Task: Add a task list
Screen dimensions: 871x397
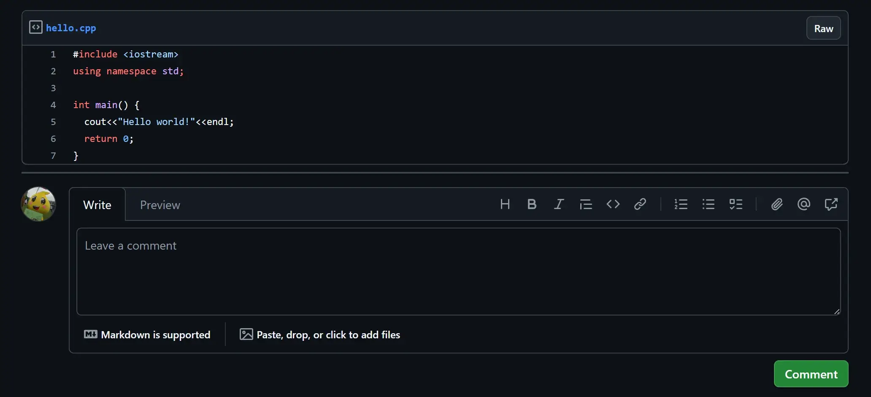Action: pyautogui.click(x=736, y=204)
